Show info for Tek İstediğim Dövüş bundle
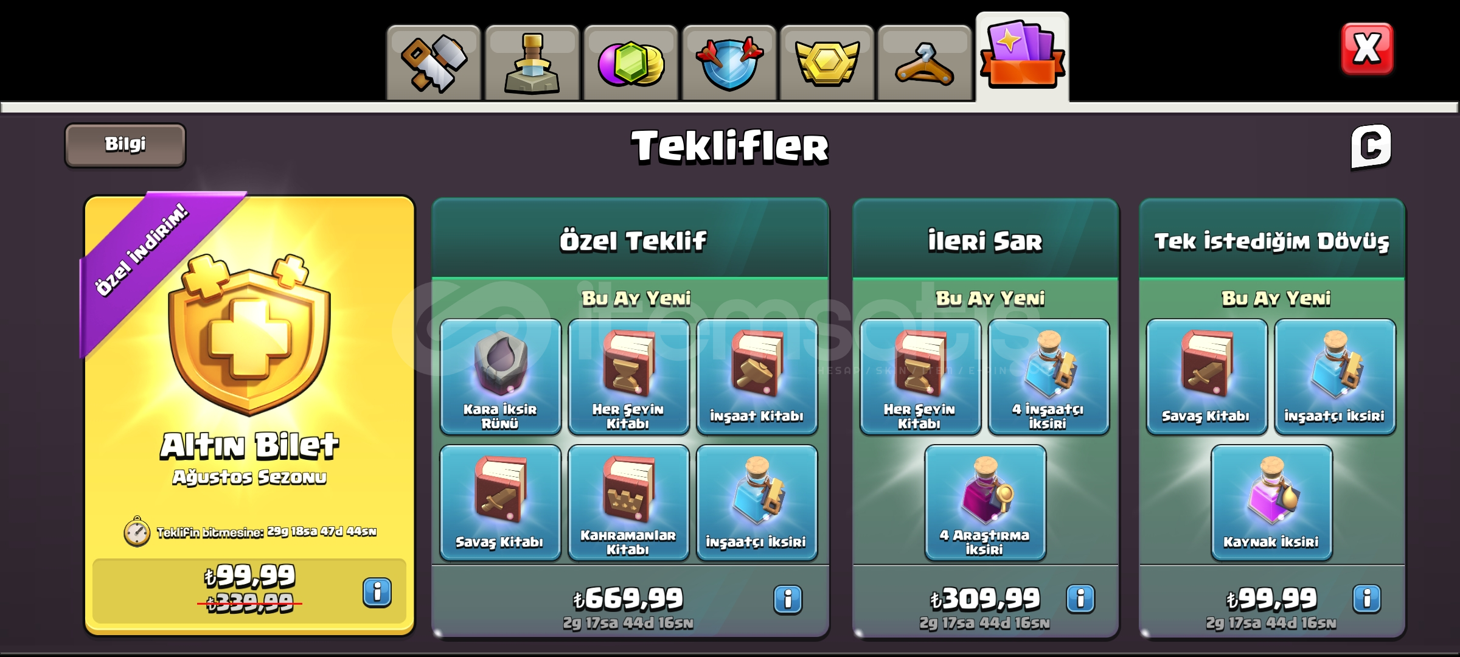1460x657 pixels. [1367, 599]
